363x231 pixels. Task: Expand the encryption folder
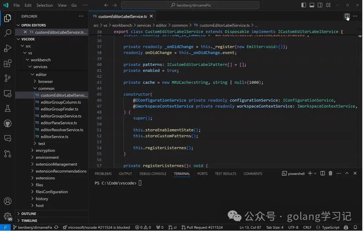[x=45, y=151]
